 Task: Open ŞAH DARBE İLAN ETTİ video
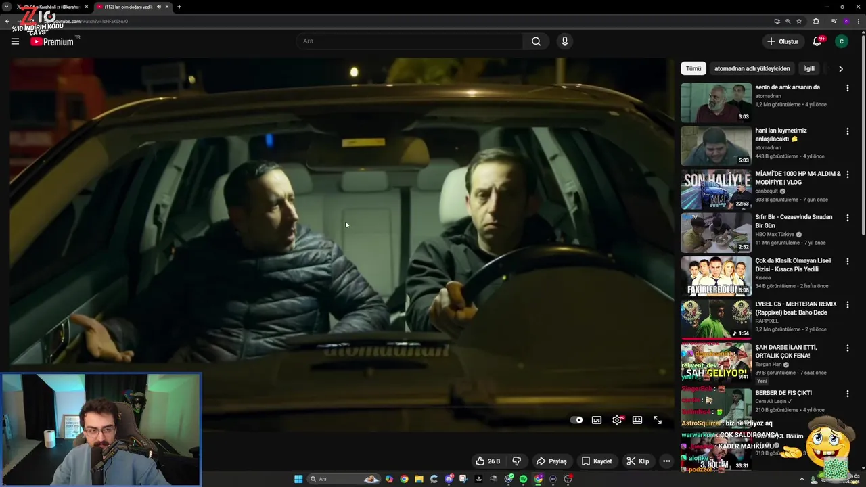click(x=786, y=352)
